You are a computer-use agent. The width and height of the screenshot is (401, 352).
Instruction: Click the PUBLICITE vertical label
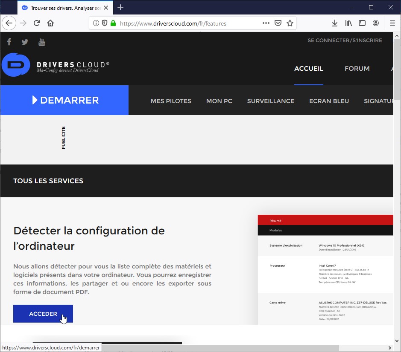(64, 138)
